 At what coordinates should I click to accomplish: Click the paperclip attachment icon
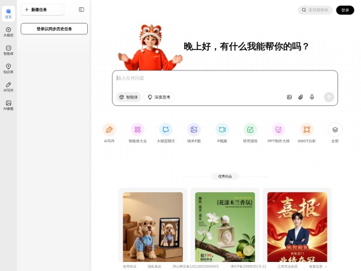(x=300, y=97)
